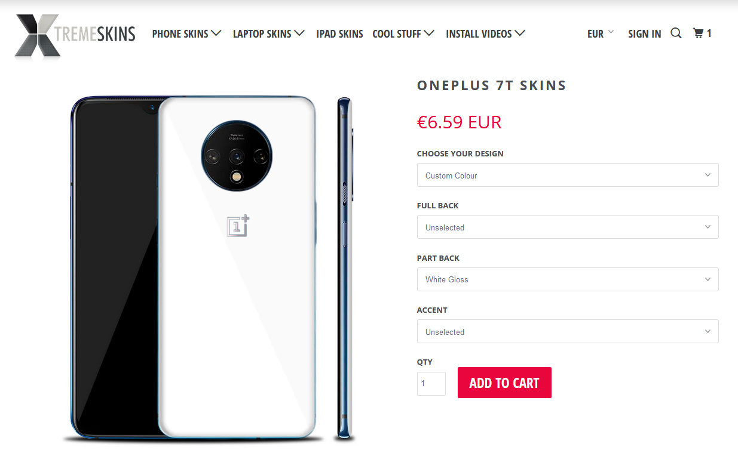Open the iPad Skins page
This screenshot has height=468, width=738.
click(339, 34)
